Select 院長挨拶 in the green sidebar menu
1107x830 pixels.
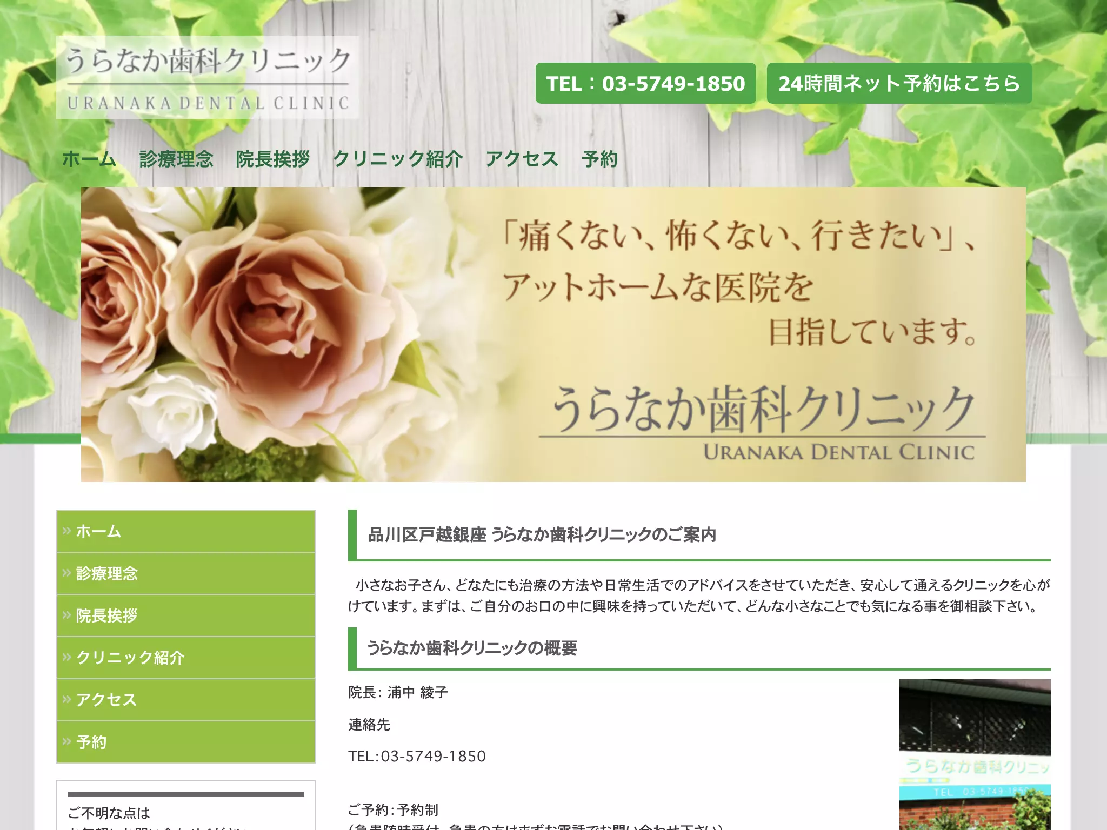pyautogui.click(x=186, y=615)
